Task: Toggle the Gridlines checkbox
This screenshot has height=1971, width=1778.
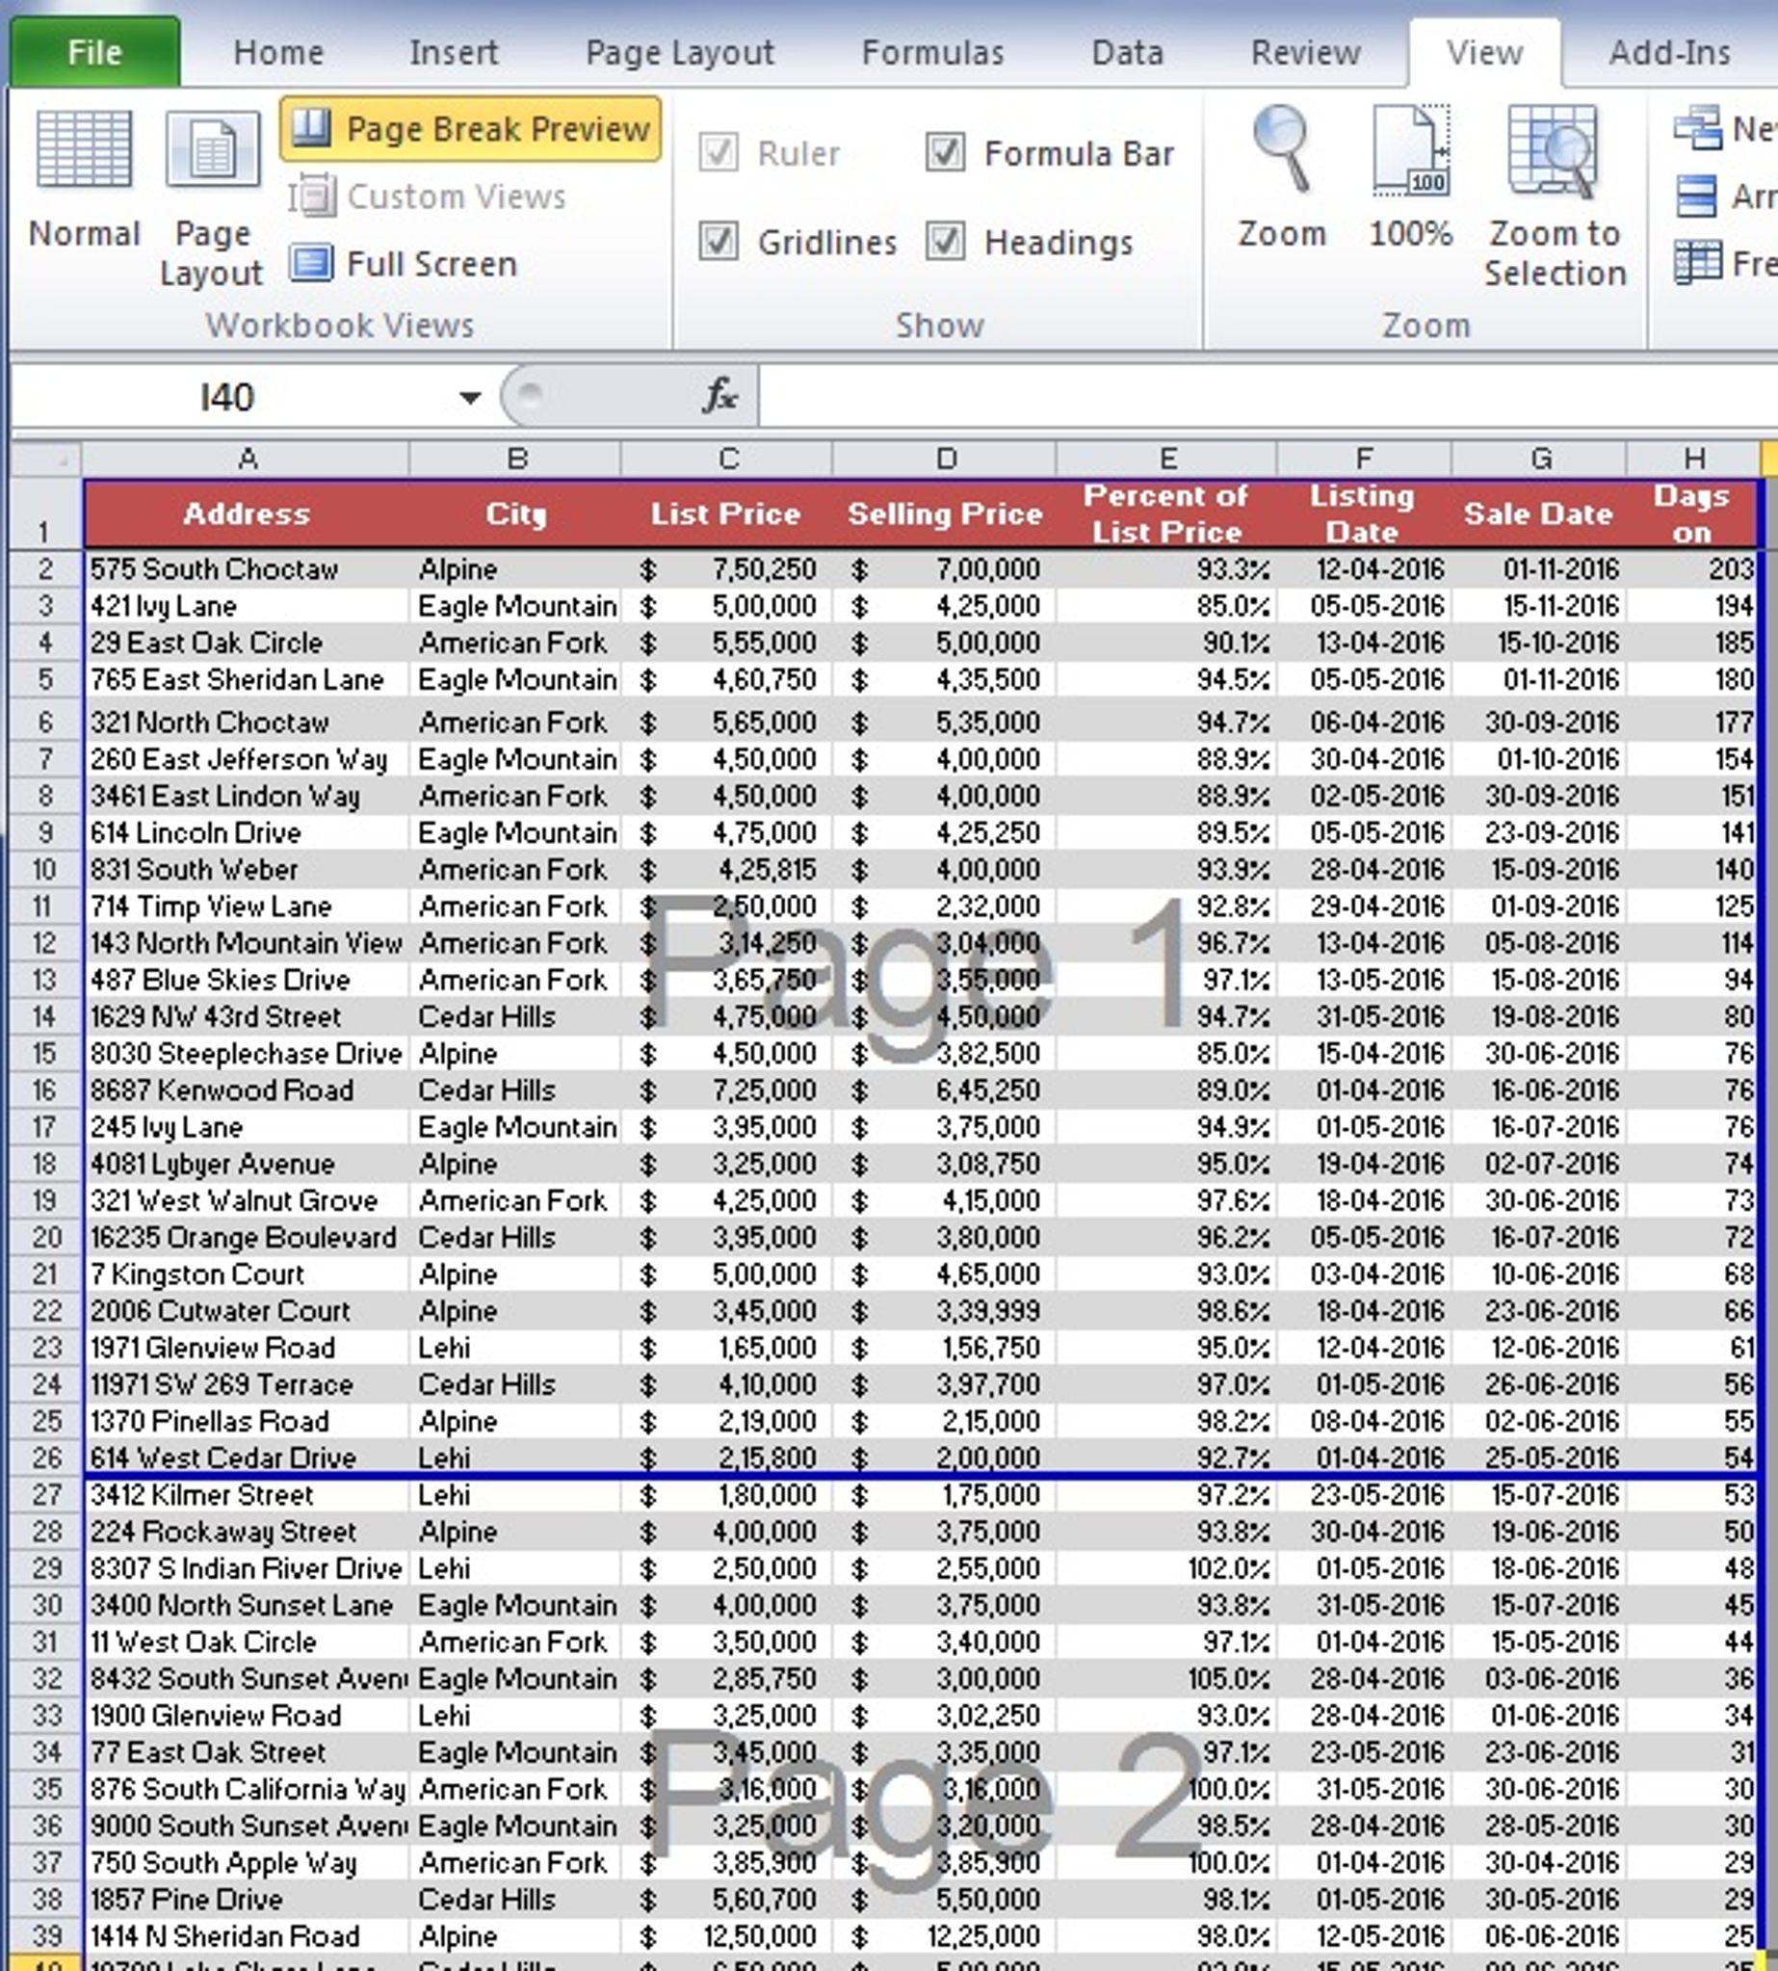Action: point(719,242)
